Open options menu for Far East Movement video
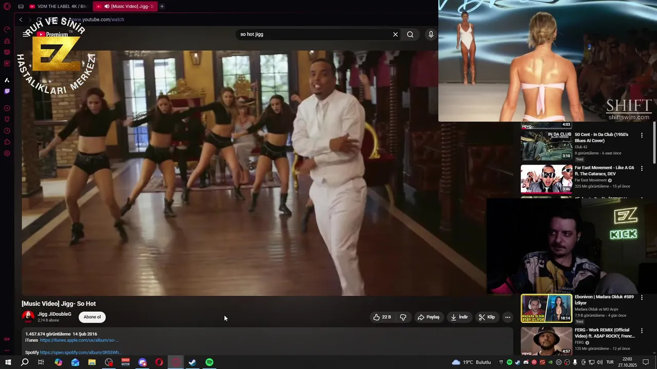Screen dimensions: 657x369 pos(642,168)
